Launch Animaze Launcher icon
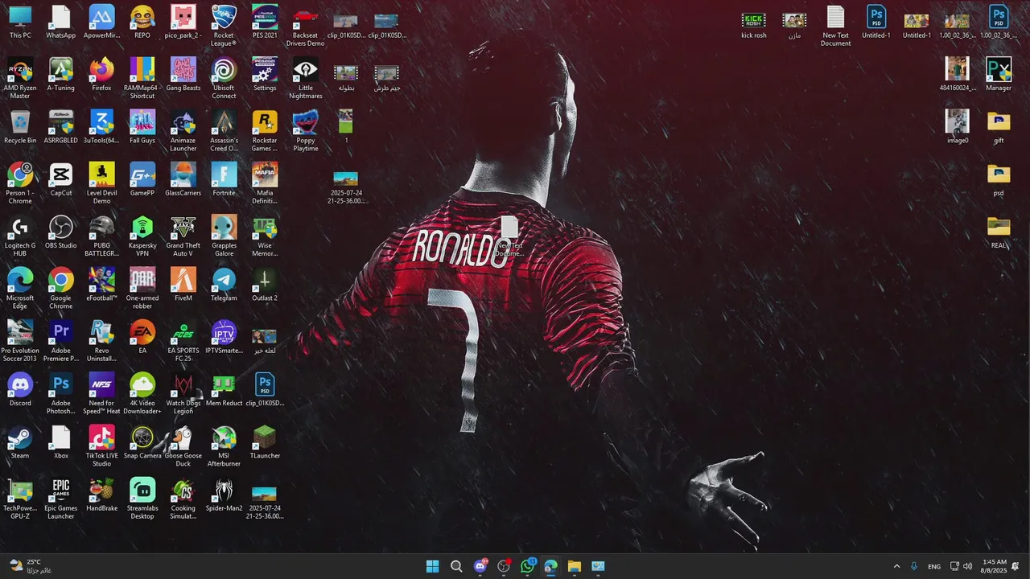Screen dimensions: 1030x579 (x=183, y=130)
